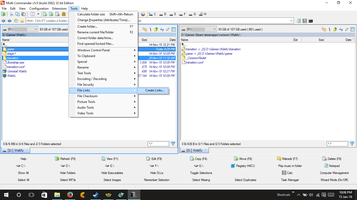Open Firefox from the Windows taskbar

70,195
